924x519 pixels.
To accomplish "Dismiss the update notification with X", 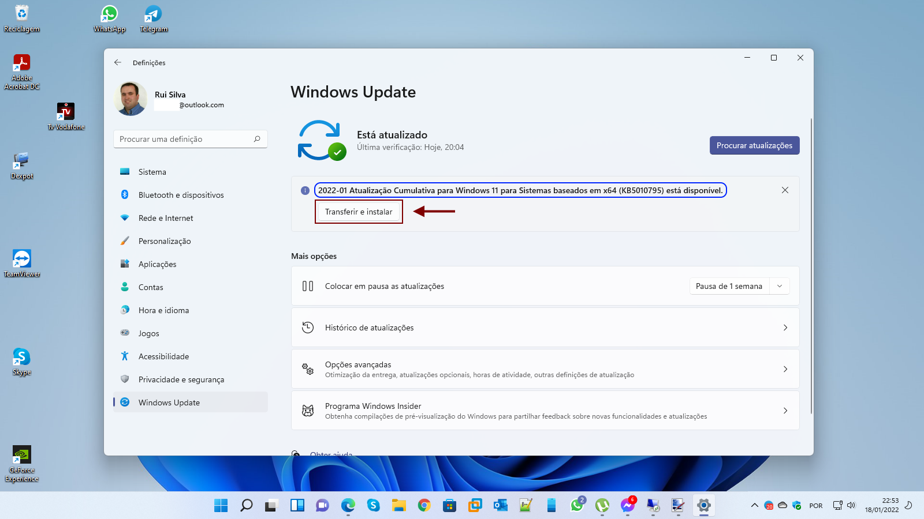I will pos(785,190).
